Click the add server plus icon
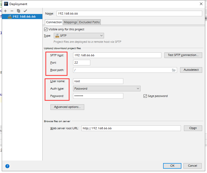 pyautogui.click(x=5, y=11)
